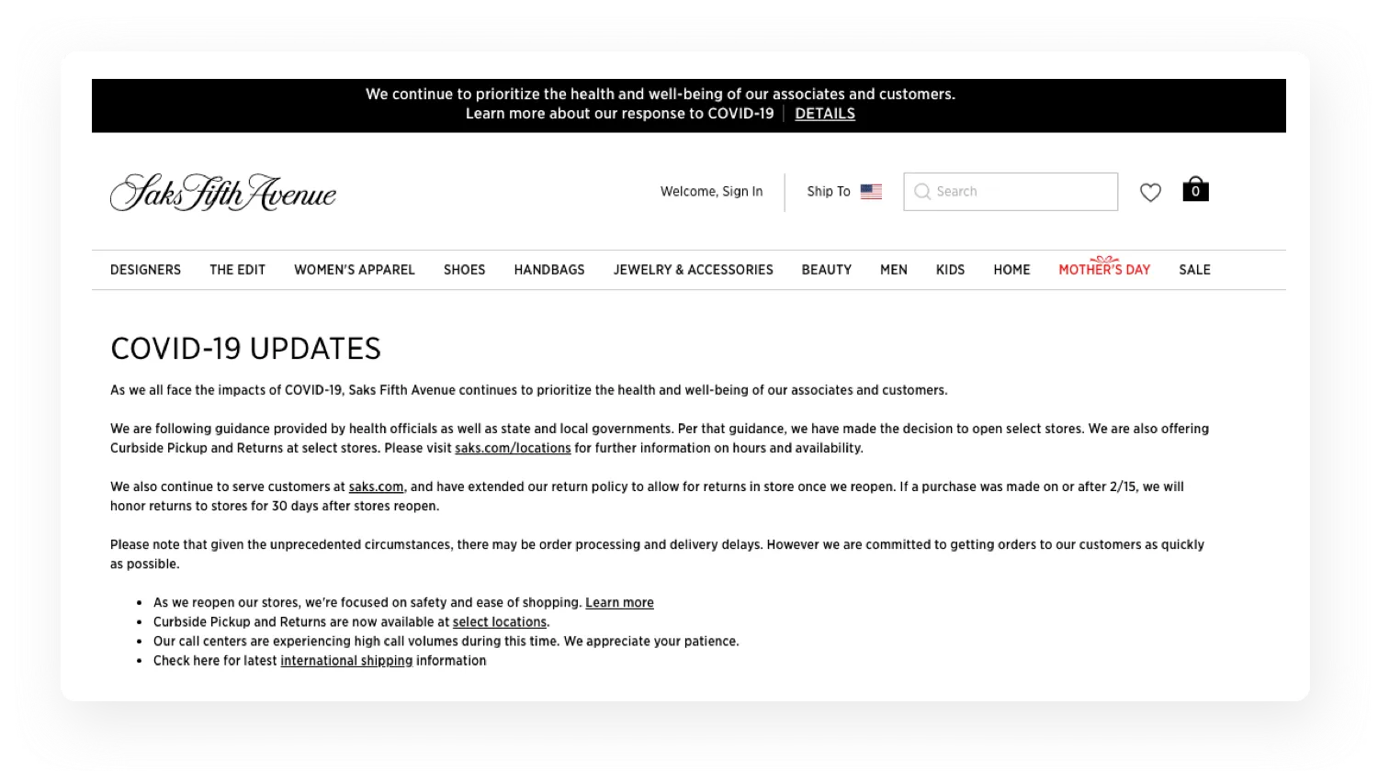Click the search magnifier icon

[x=922, y=192]
